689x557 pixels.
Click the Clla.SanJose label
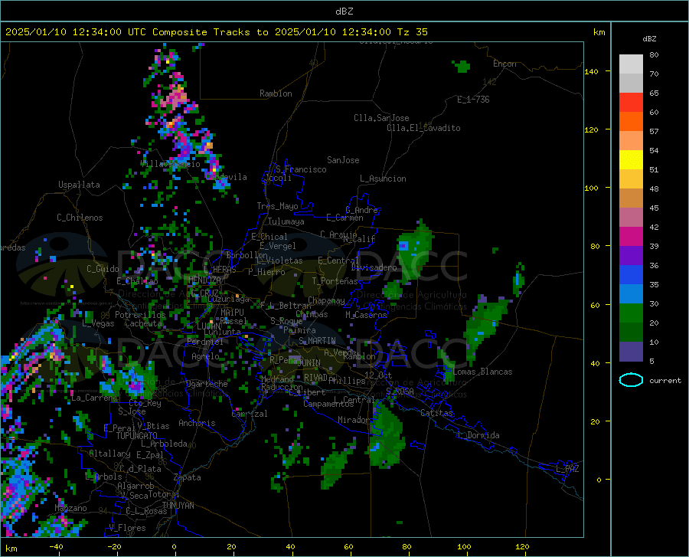click(381, 118)
